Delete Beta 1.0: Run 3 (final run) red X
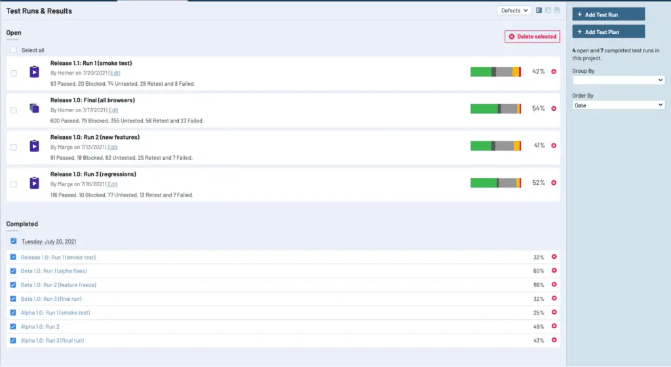This screenshot has width=671, height=367. pos(554,298)
